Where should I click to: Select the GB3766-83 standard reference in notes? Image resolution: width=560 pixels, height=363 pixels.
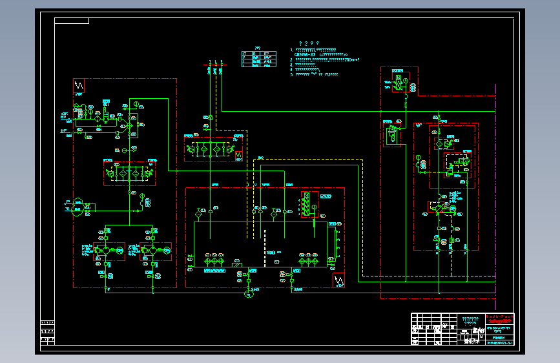coord(305,55)
